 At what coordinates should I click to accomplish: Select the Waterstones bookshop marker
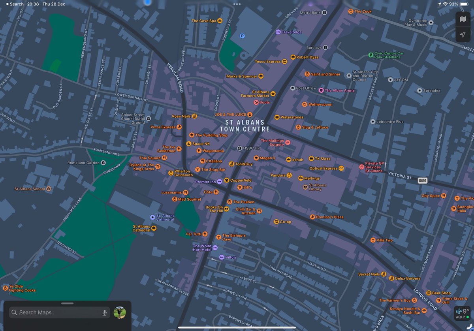click(277, 117)
